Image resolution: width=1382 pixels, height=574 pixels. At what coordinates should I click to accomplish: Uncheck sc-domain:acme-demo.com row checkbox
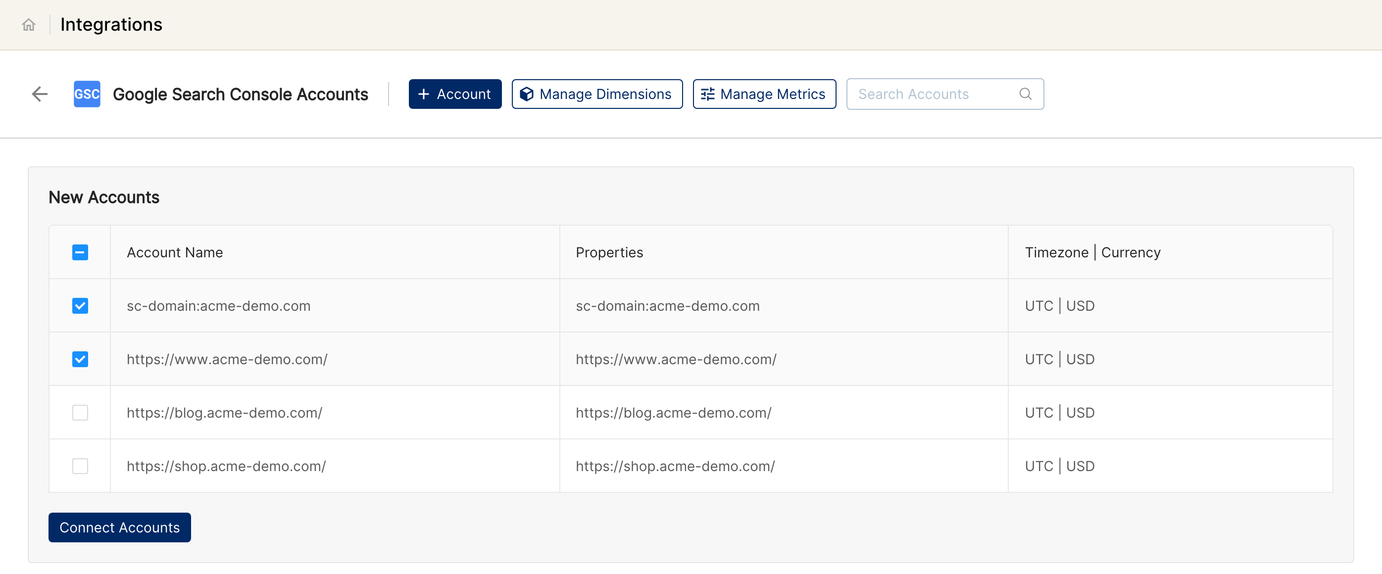coord(80,306)
